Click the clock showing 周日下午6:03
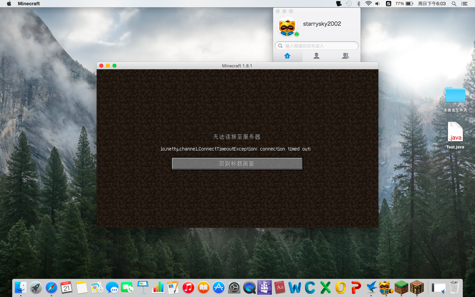The image size is (475, 297). coord(432,4)
